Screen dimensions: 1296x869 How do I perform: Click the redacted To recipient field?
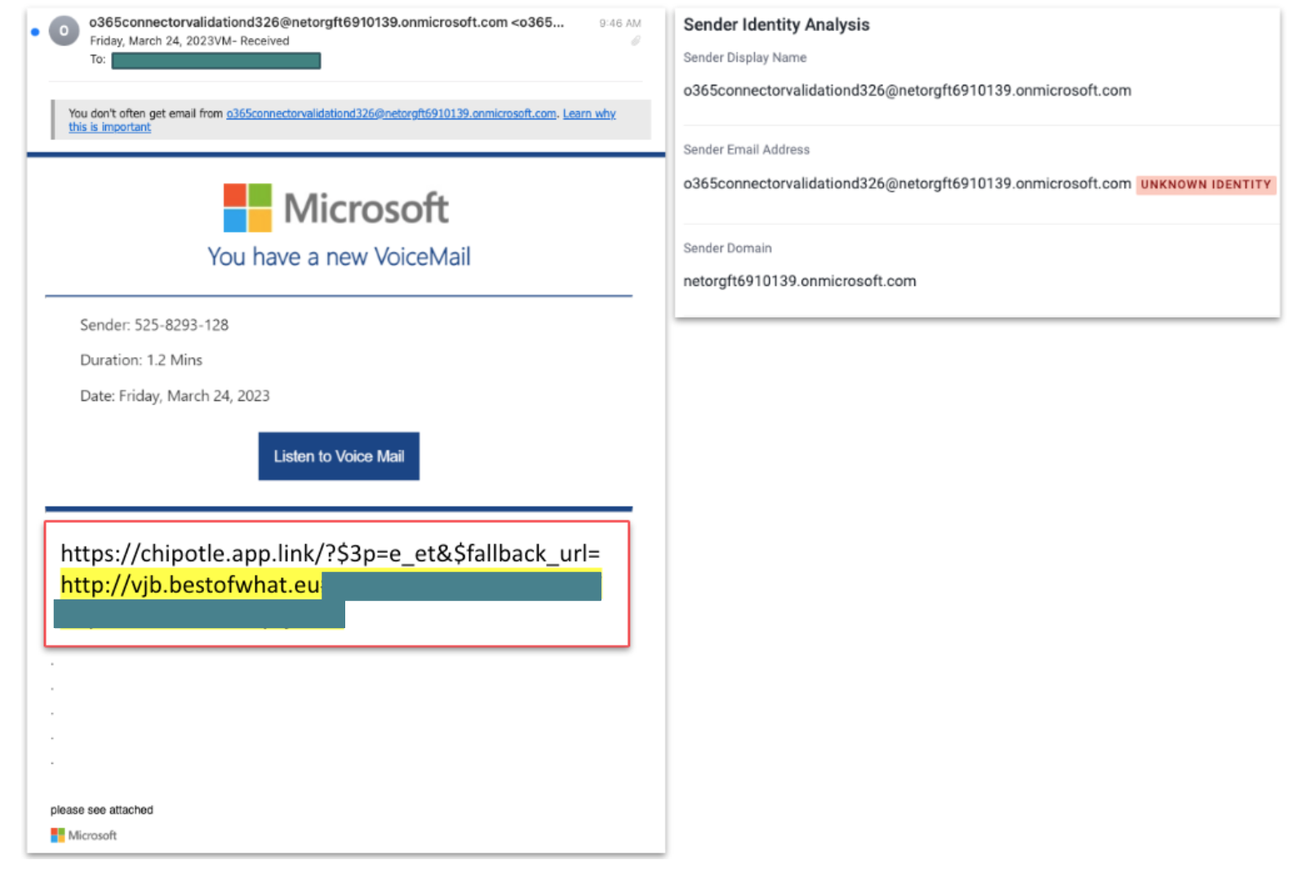coord(216,60)
